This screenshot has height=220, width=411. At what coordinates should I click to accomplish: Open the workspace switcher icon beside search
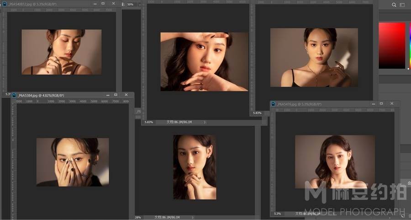click(x=402, y=5)
